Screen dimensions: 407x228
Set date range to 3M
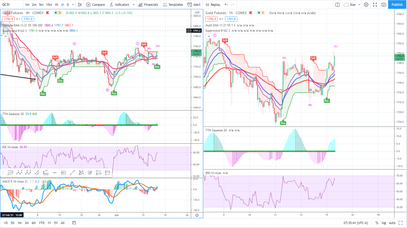(26, 223)
